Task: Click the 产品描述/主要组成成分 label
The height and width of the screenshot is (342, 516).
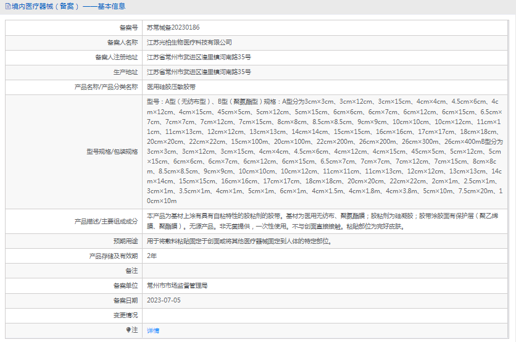Action: (x=106, y=221)
